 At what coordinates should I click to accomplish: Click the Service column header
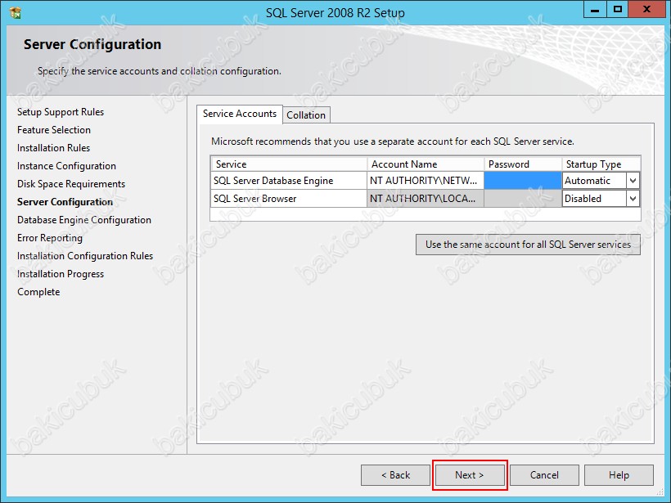click(289, 164)
